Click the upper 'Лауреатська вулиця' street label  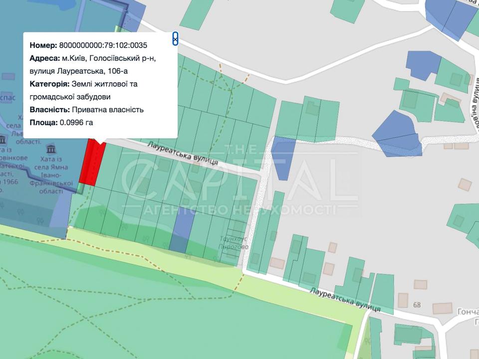click(183, 154)
